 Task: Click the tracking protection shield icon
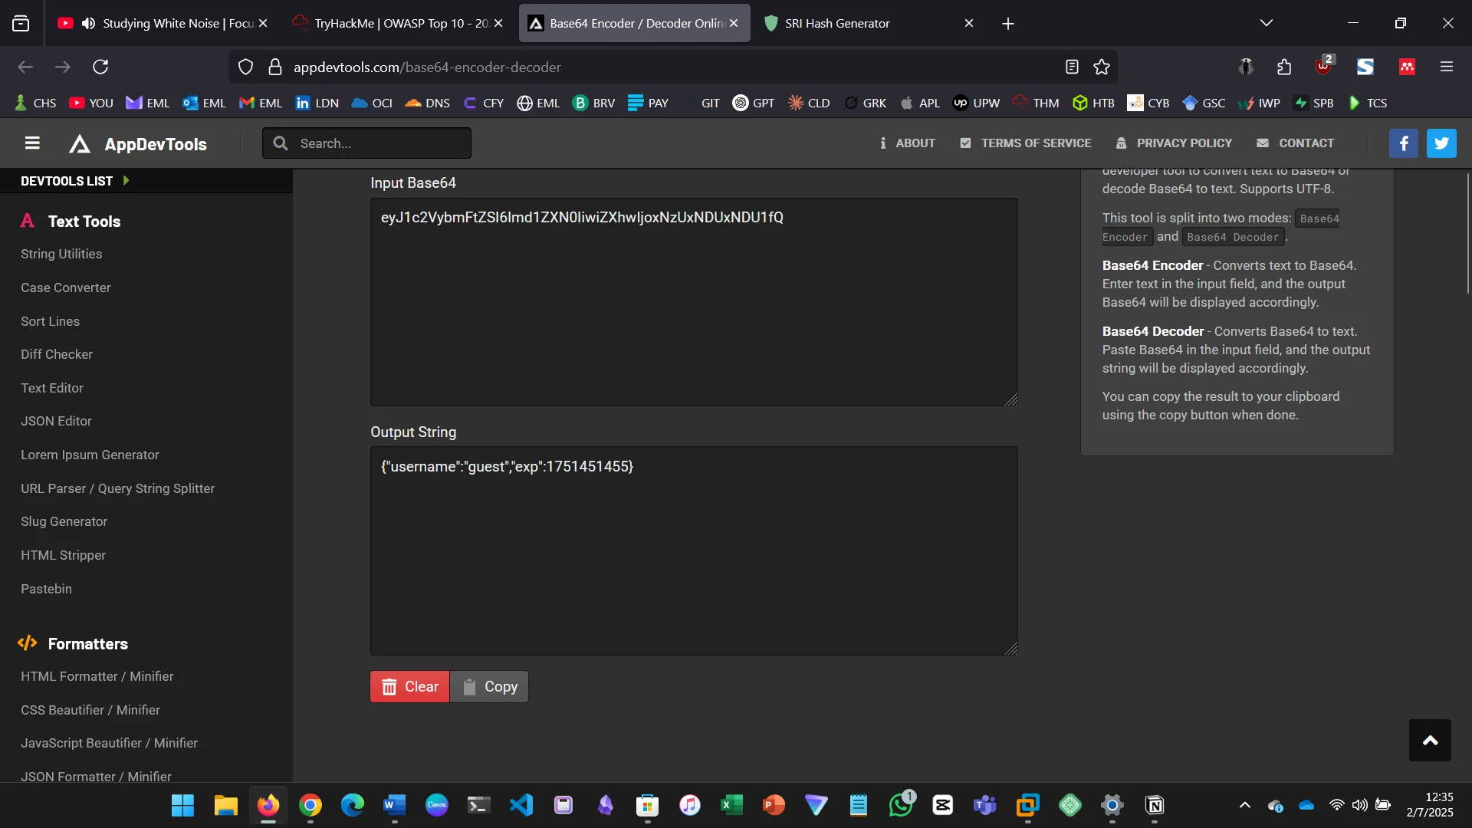tap(245, 67)
